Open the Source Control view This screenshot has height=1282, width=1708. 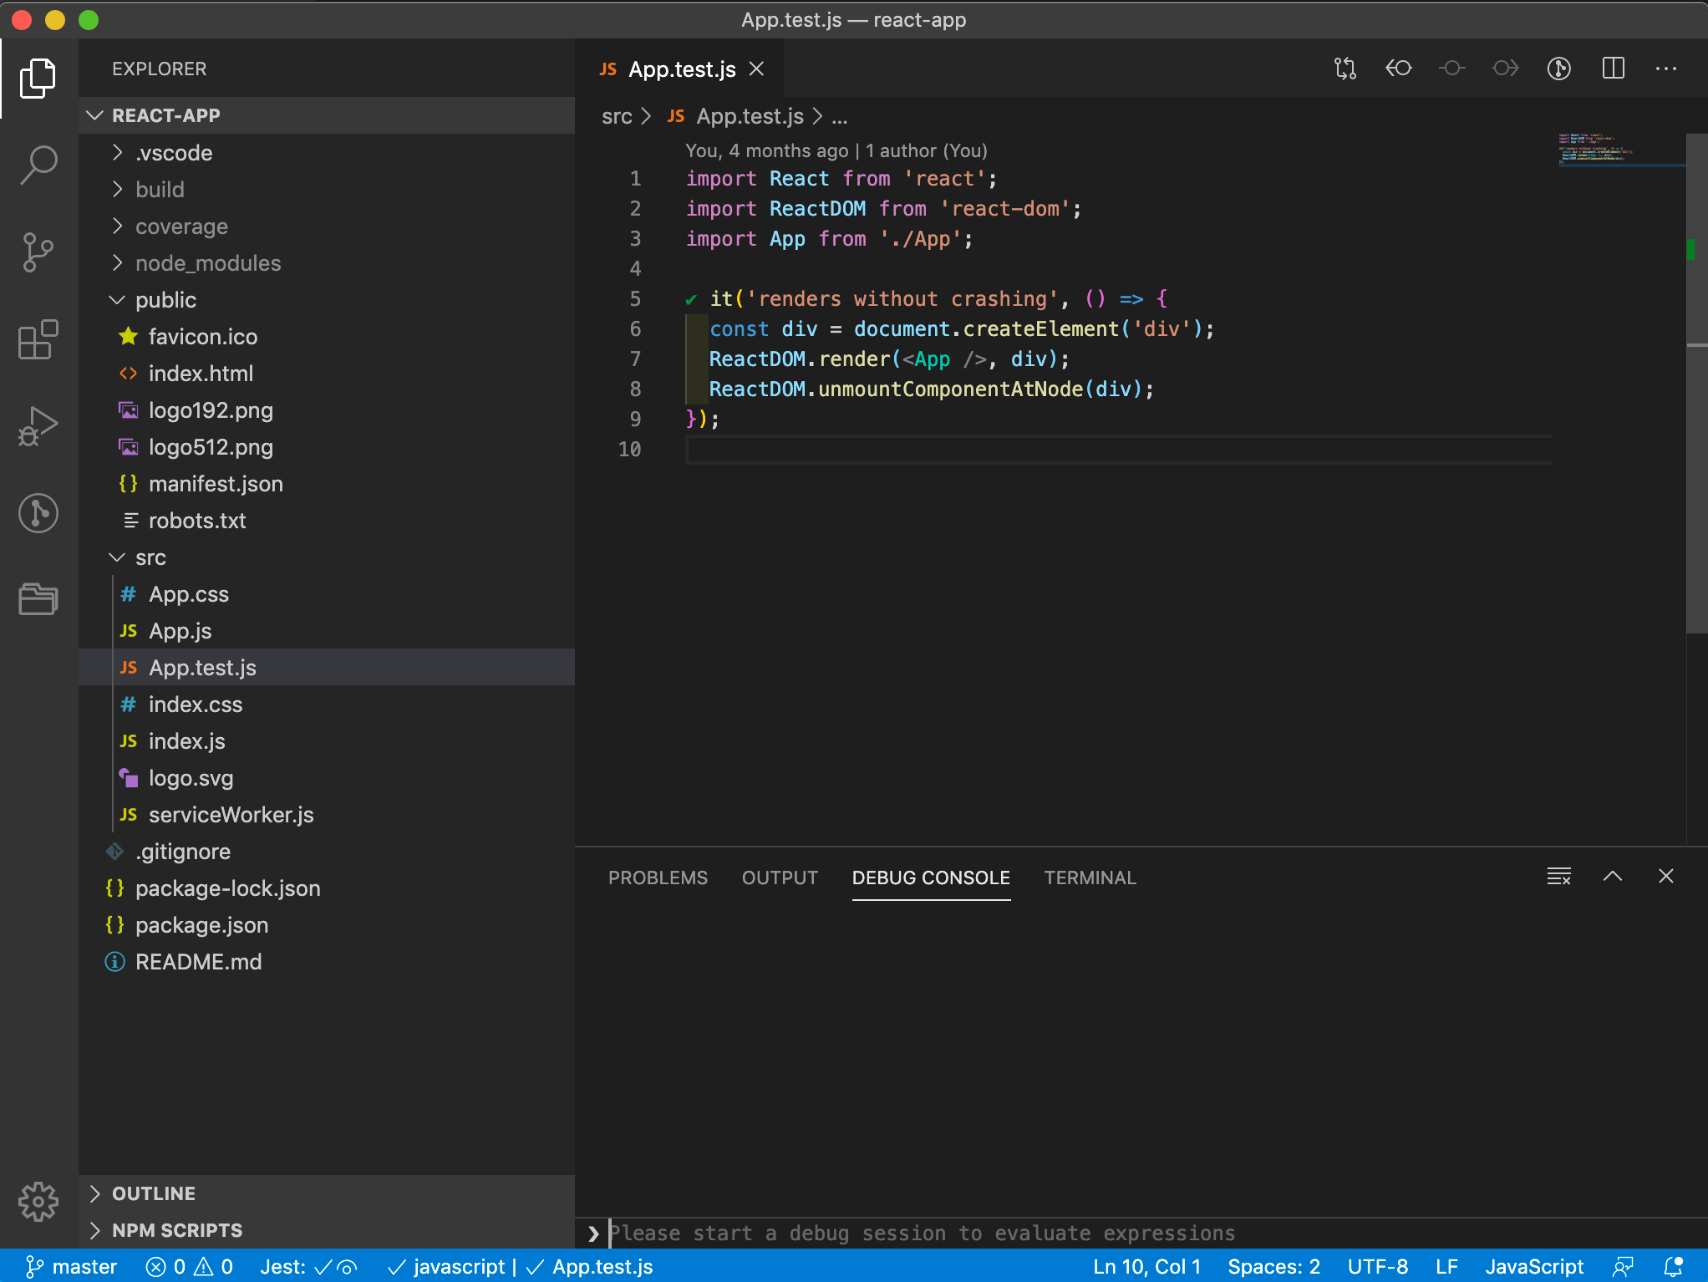[x=38, y=252]
